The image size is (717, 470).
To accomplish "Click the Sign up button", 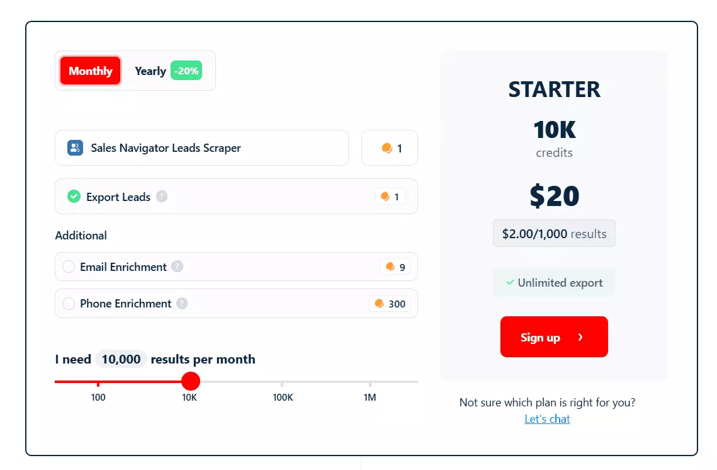I will [553, 336].
